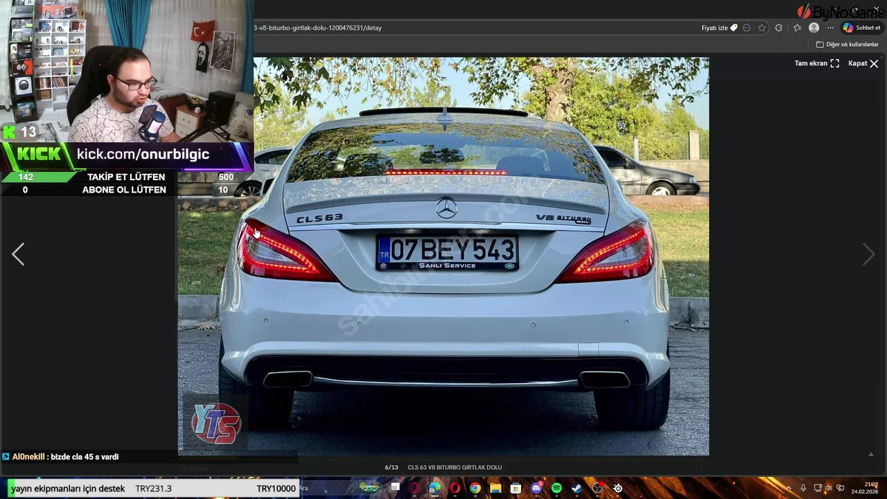Click yayın ekipmanları için destek goal bar

pos(153,489)
